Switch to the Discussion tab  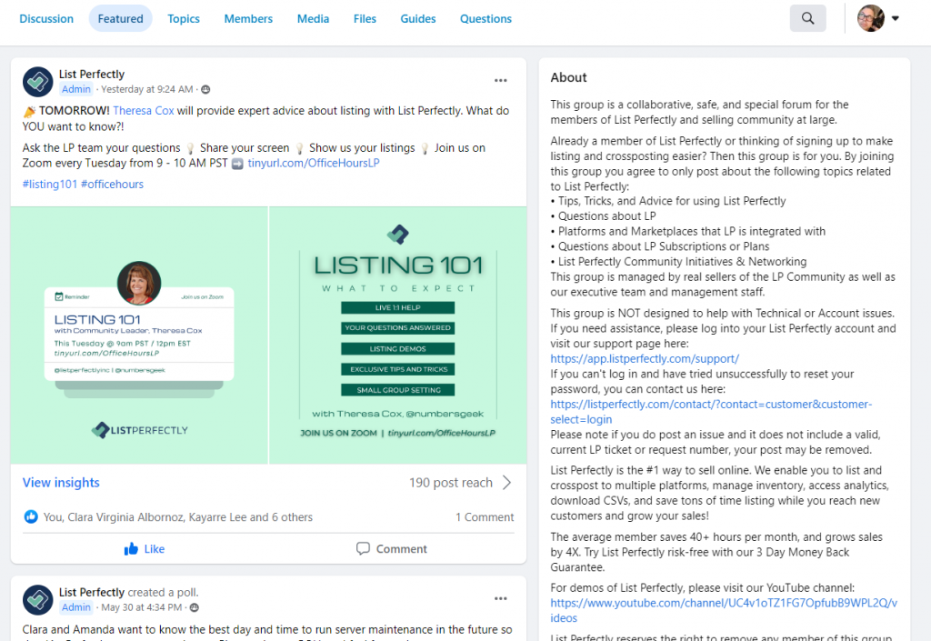pos(46,19)
